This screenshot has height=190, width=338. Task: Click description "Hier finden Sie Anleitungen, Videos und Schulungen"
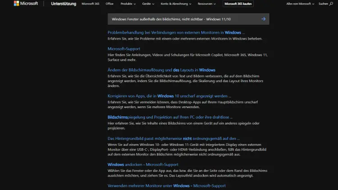tap(187, 57)
